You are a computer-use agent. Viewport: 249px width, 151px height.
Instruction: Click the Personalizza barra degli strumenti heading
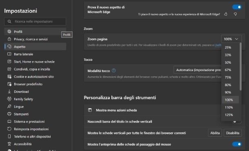120,98
